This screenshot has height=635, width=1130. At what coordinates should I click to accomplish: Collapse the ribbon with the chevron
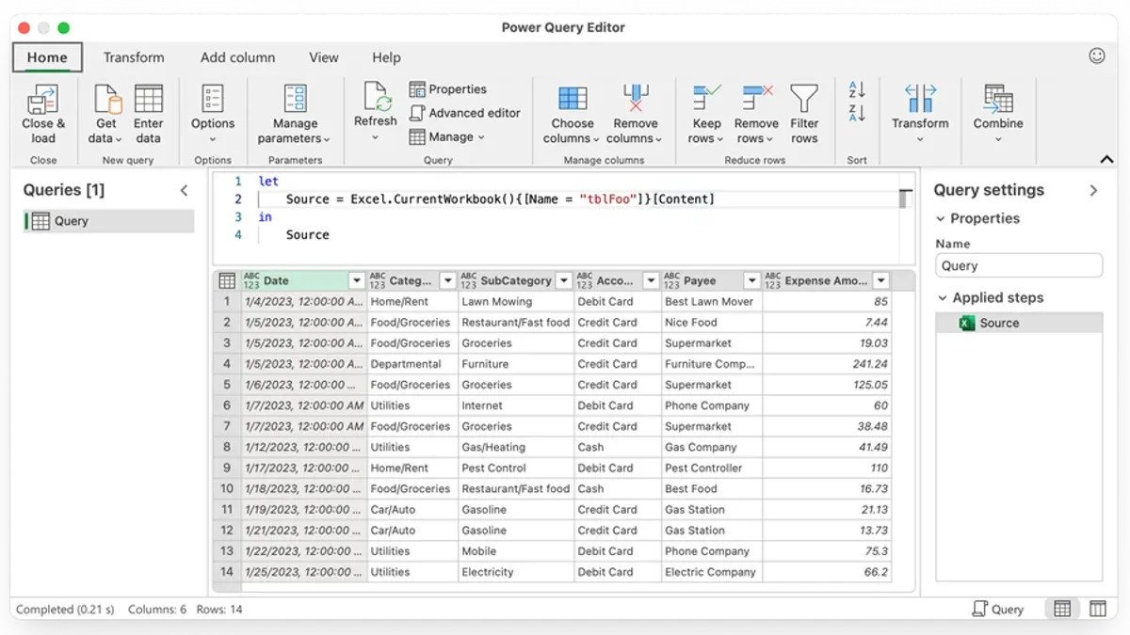tap(1106, 159)
